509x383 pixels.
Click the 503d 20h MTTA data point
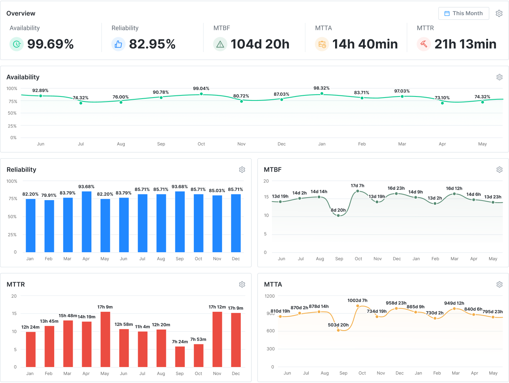(338, 330)
